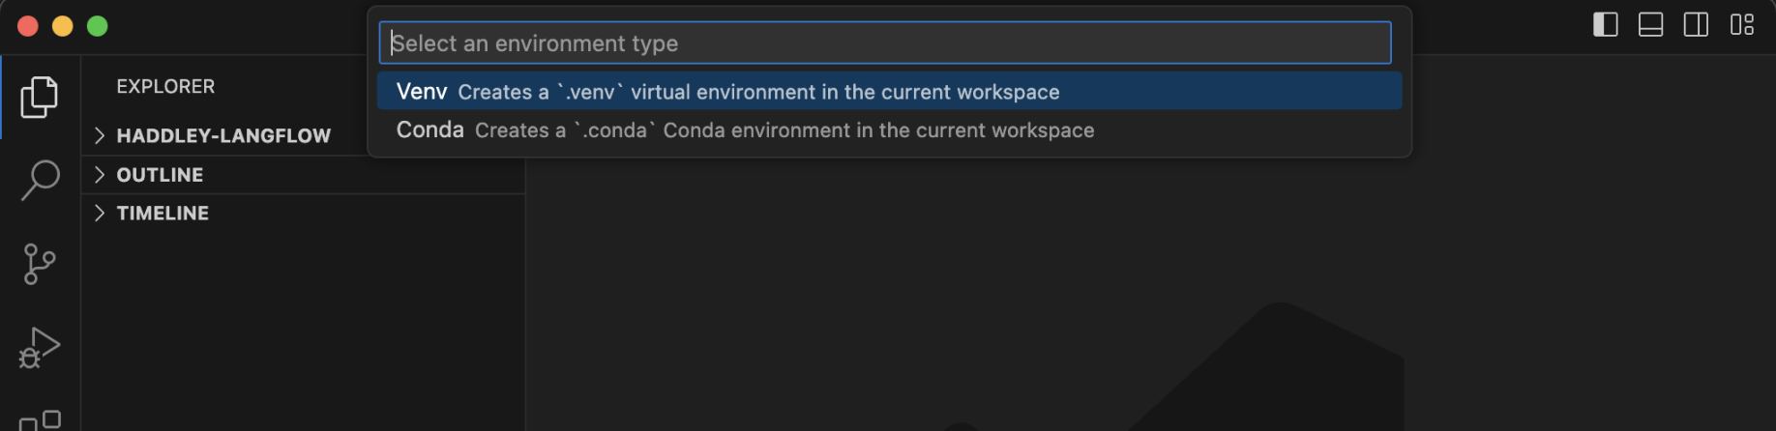Click the Customize Layout icon
1776x431 pixels.
coord(1741,25)
